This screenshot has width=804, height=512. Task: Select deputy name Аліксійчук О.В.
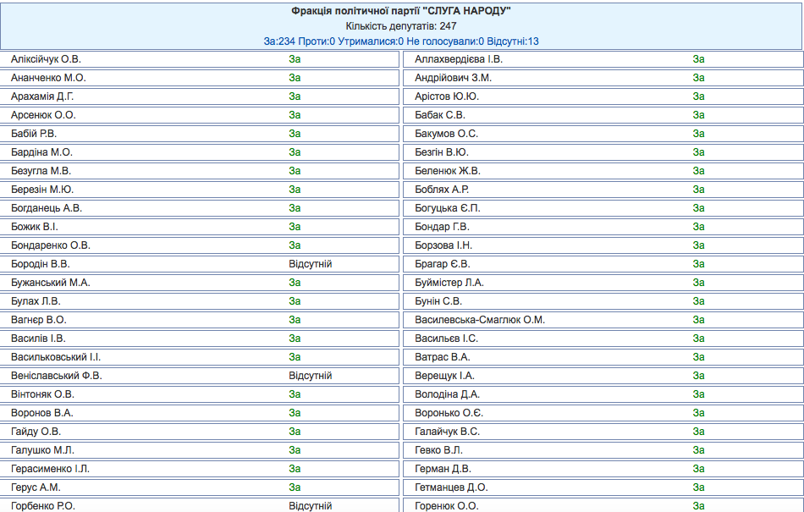click(47, 59)
